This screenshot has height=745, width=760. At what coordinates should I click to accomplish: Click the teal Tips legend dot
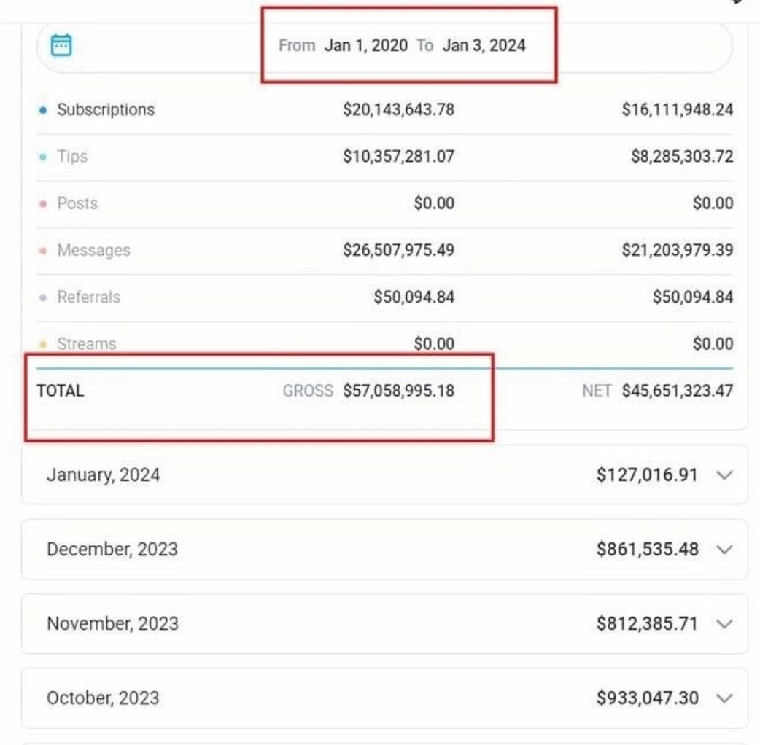click(42, 157)
